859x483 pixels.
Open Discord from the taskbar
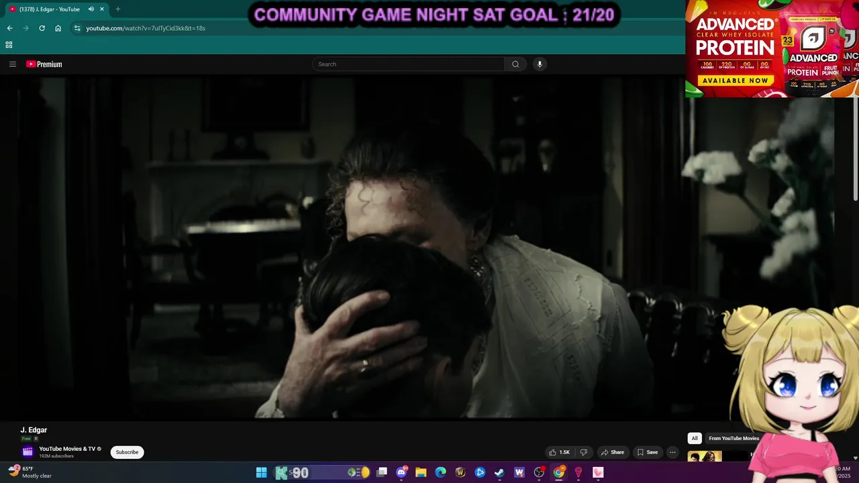(x=401, y=473)
